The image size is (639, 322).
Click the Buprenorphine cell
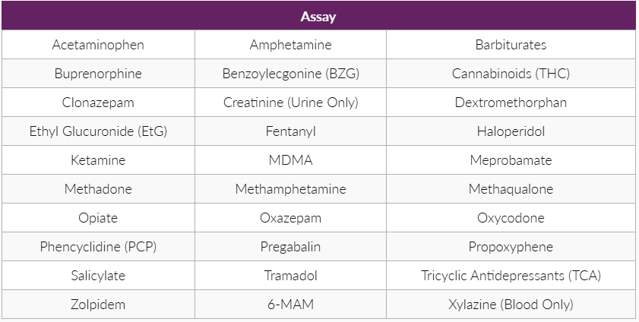(x=98, y=74)
